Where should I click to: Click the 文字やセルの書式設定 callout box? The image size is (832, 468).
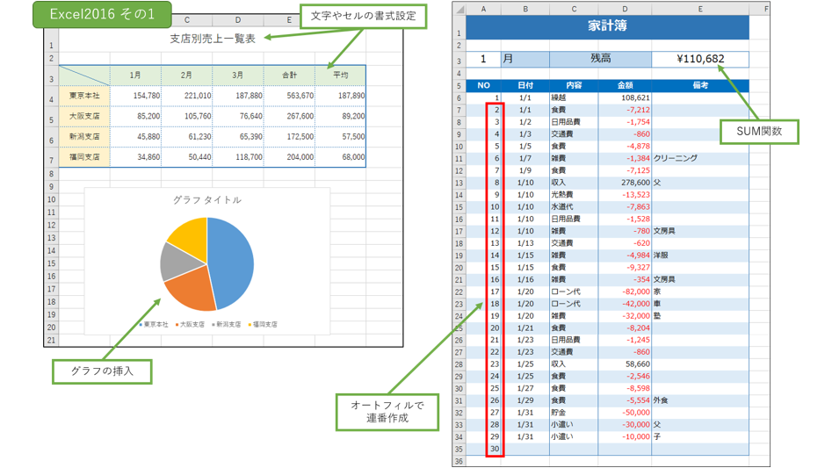click(x=363, y=15)
